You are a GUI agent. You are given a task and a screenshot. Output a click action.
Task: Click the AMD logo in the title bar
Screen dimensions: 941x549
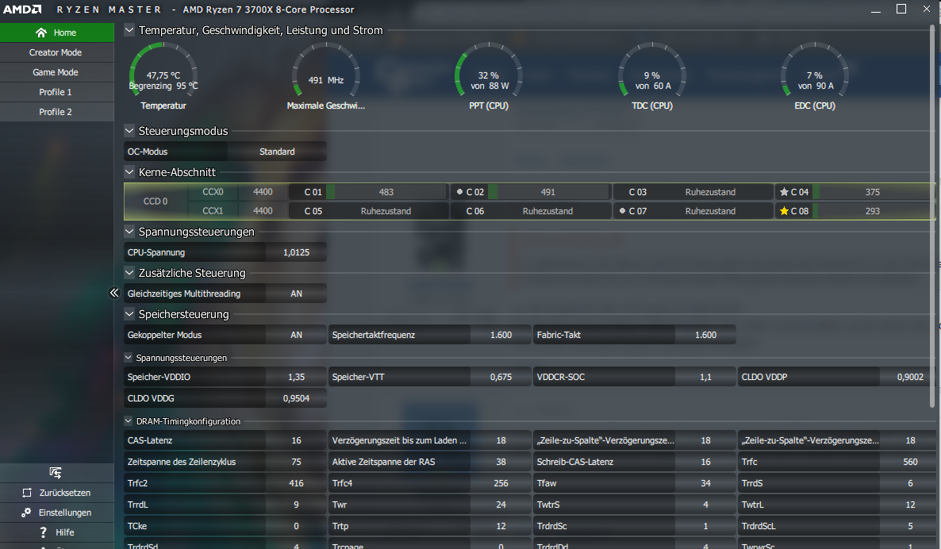click(22, 9)
